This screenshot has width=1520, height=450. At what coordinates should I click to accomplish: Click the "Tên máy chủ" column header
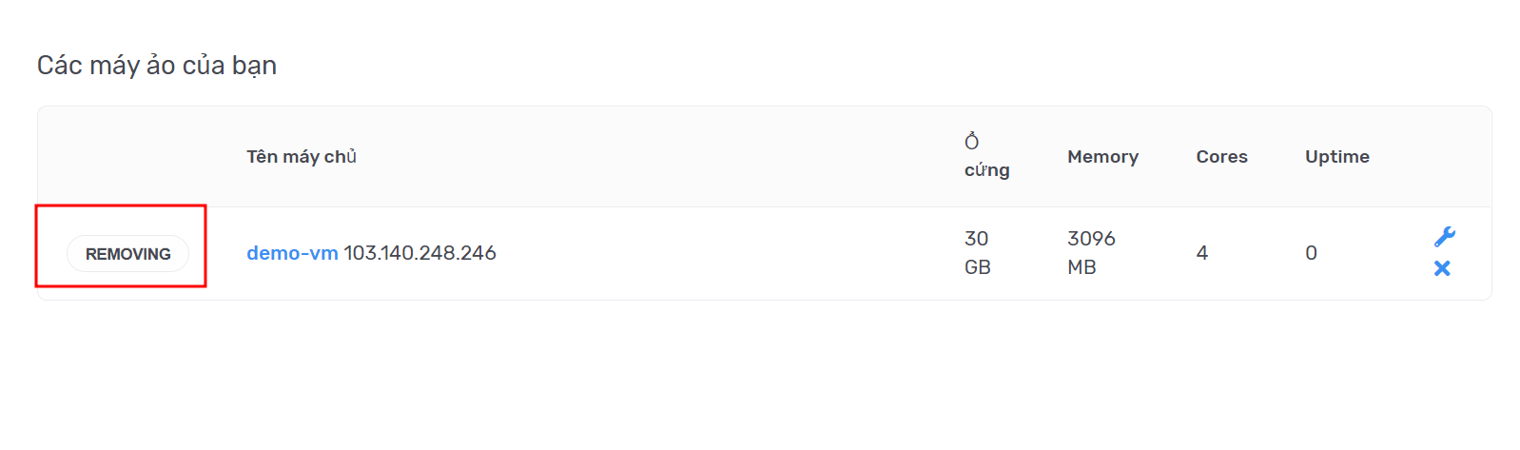pyautogui.click(x=302, y=157)
